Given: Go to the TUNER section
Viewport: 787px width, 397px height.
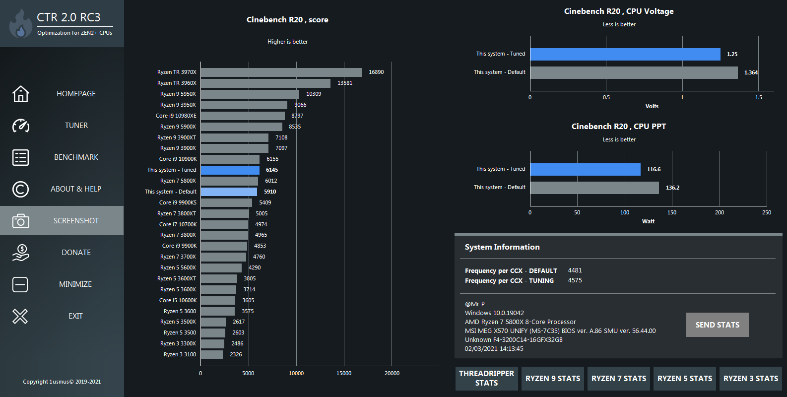Looking at the screenshot, I should [x=76, y=126].
